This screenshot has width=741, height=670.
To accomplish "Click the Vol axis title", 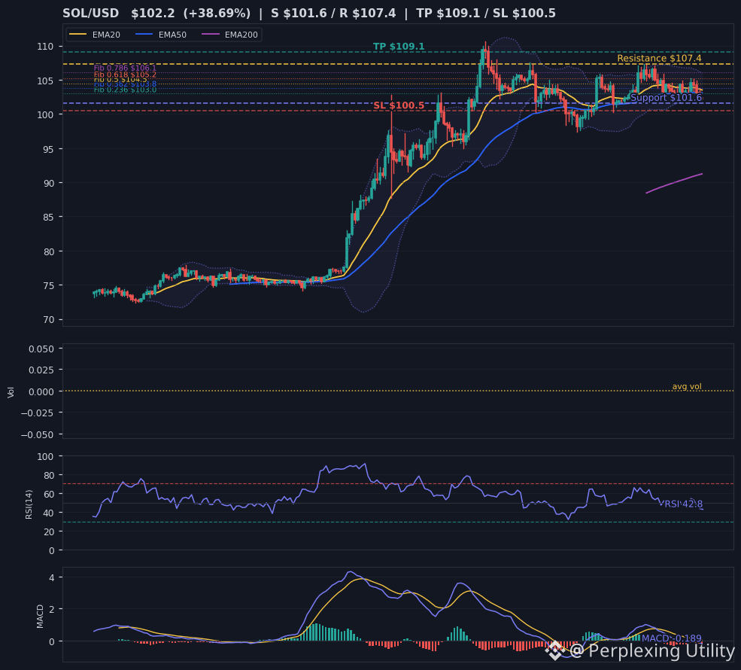I will pos(11,392).
